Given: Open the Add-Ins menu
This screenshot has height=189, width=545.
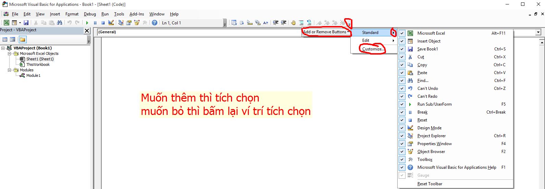Looking at the screenshot, I should [x=137, y=14].
